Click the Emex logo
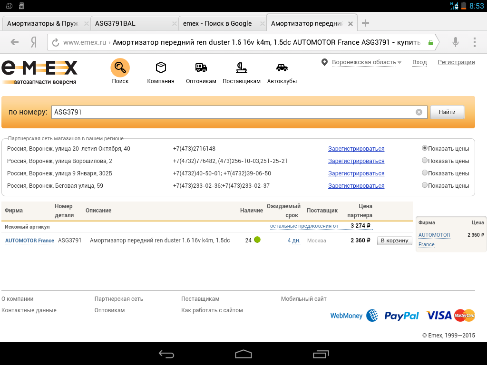 pos(39,72)
